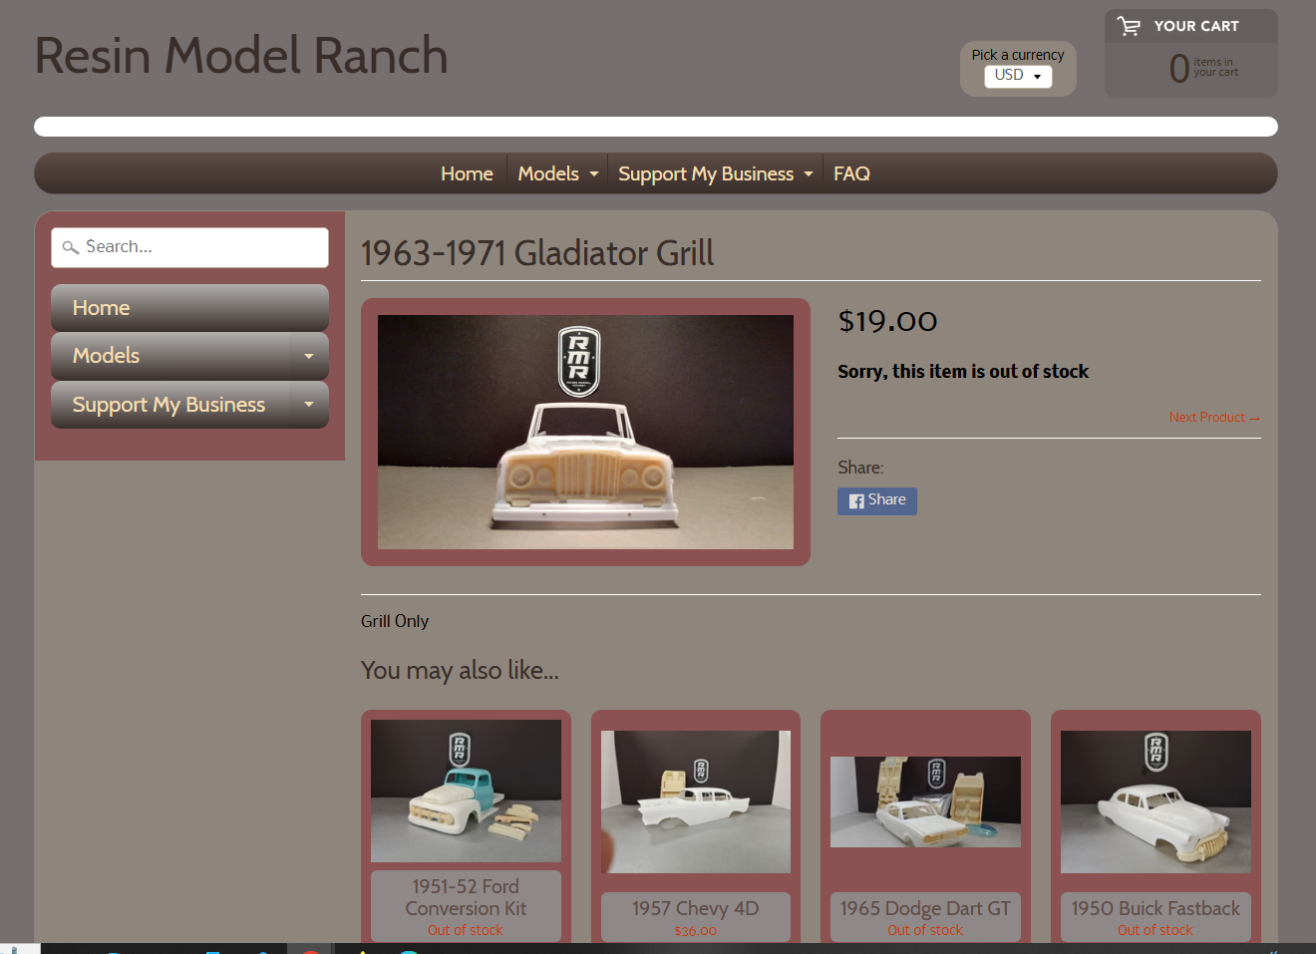Open the 1950 Buick Fastback thumbnail

tap(1155, 801)
